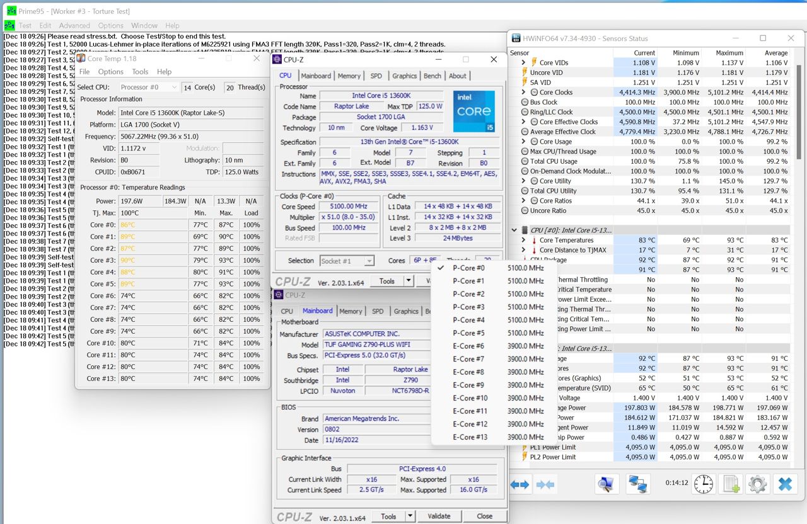Choose P-Core #5 in CPU-Z core list
The image size is (807, 524).
click(492, 333)
